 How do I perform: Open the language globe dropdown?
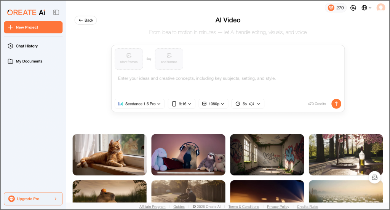(x=366, y=8)
